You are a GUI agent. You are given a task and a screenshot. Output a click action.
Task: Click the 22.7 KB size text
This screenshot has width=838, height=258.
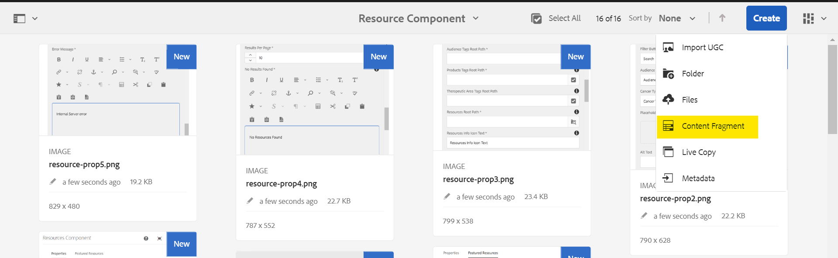(x=339, y=201)
